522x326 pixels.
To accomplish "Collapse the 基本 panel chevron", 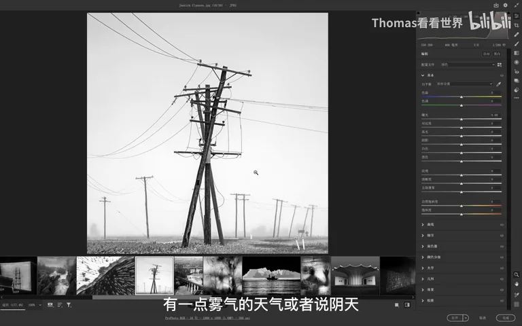I will pos(423,75).
